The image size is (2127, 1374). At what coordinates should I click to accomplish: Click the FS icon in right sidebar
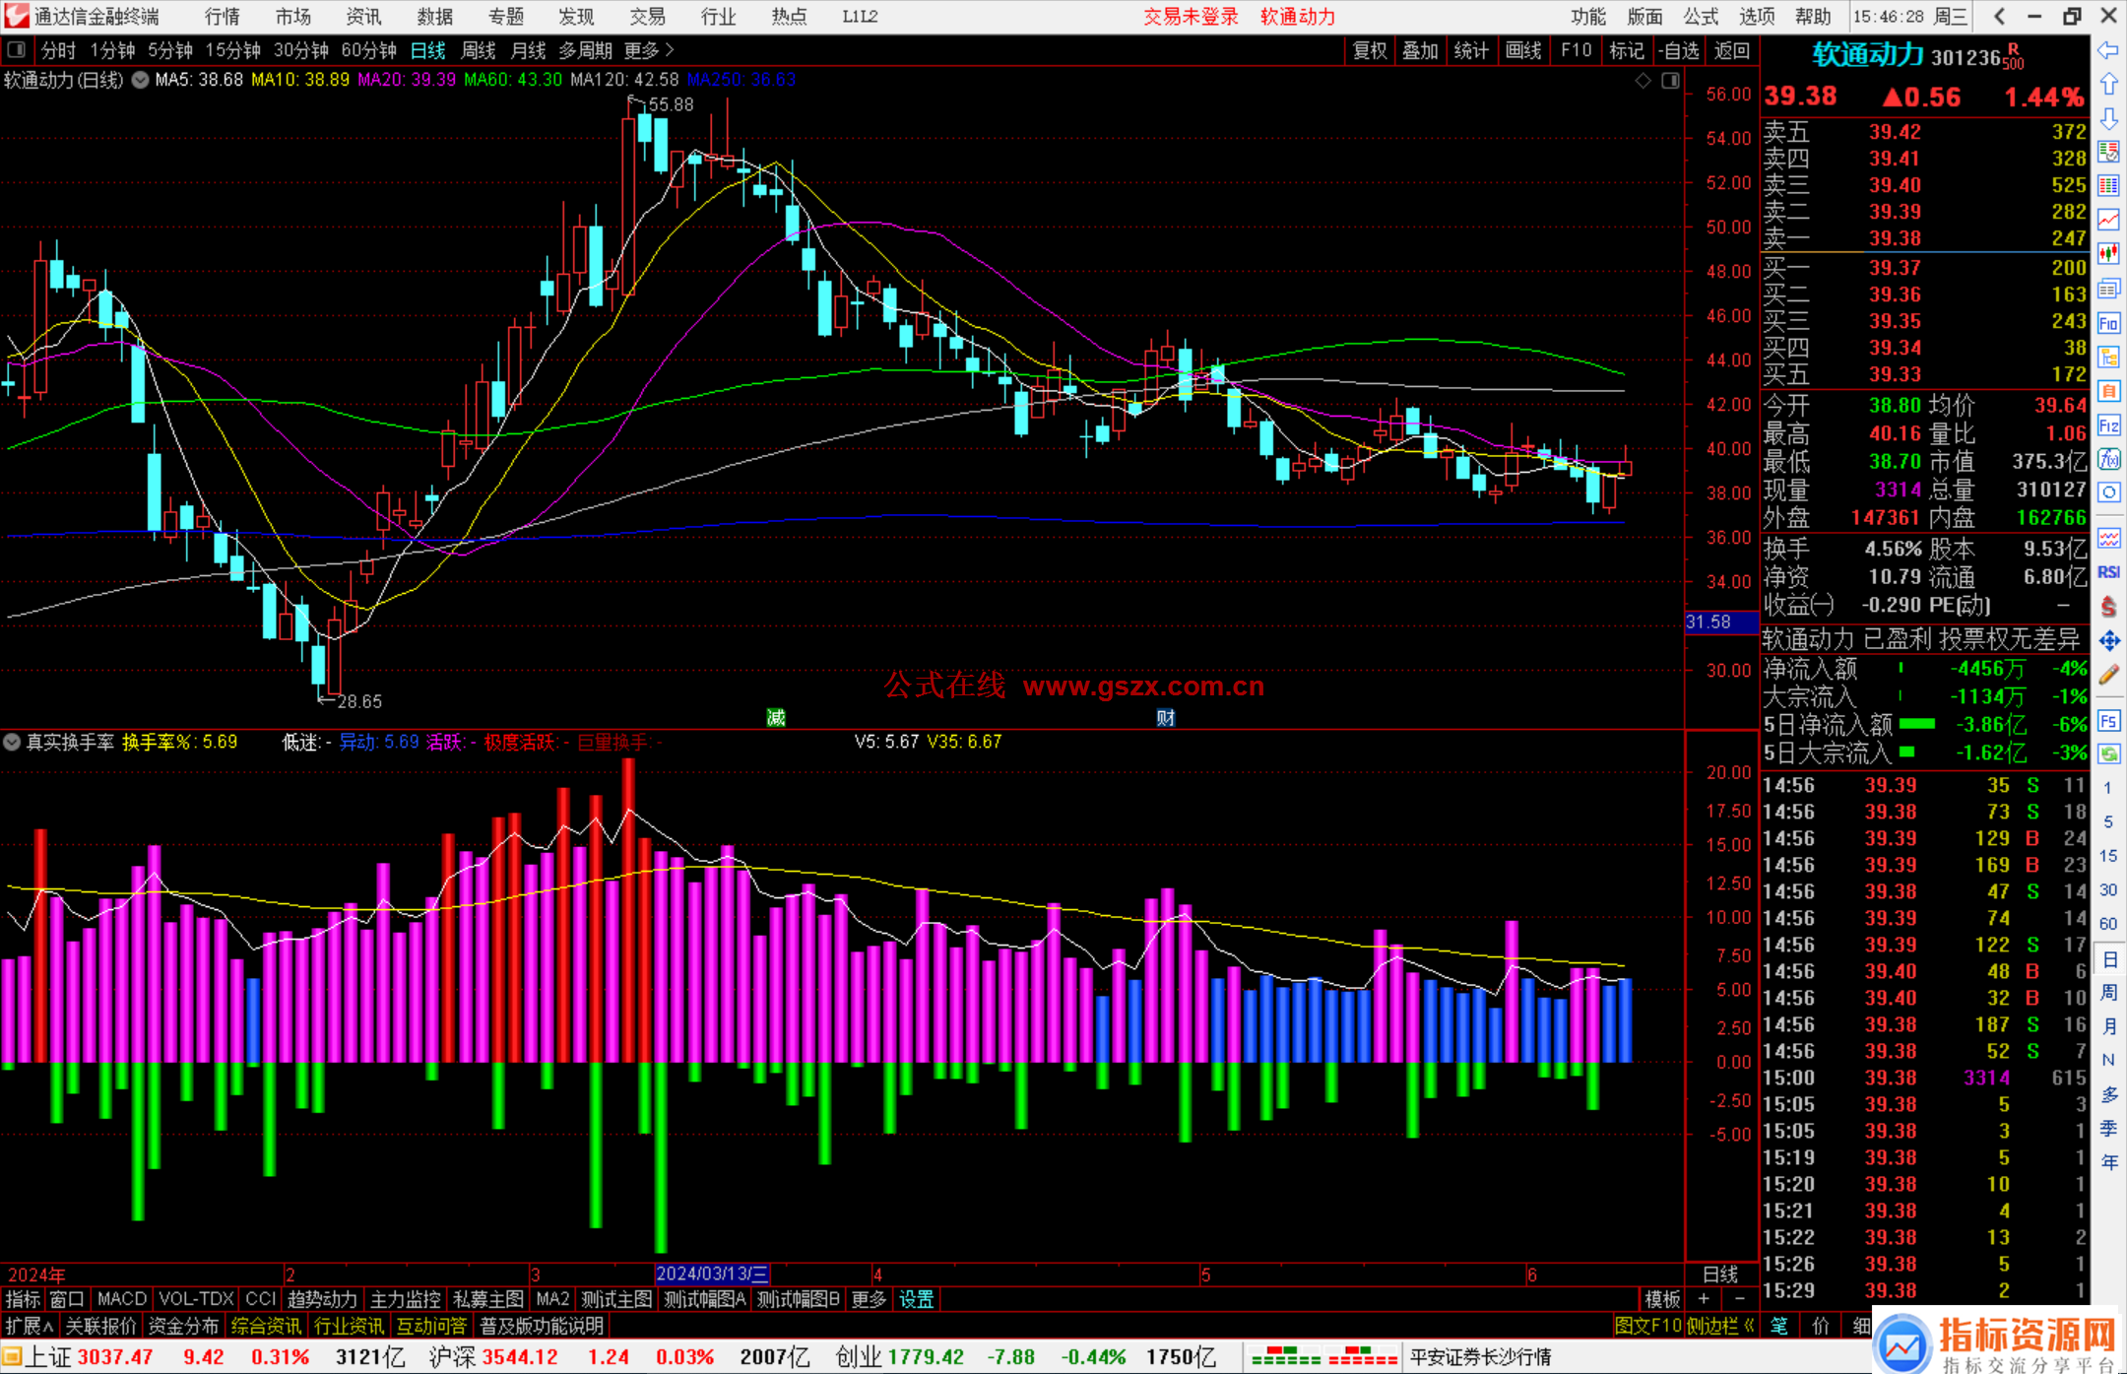click(2108, 721)
